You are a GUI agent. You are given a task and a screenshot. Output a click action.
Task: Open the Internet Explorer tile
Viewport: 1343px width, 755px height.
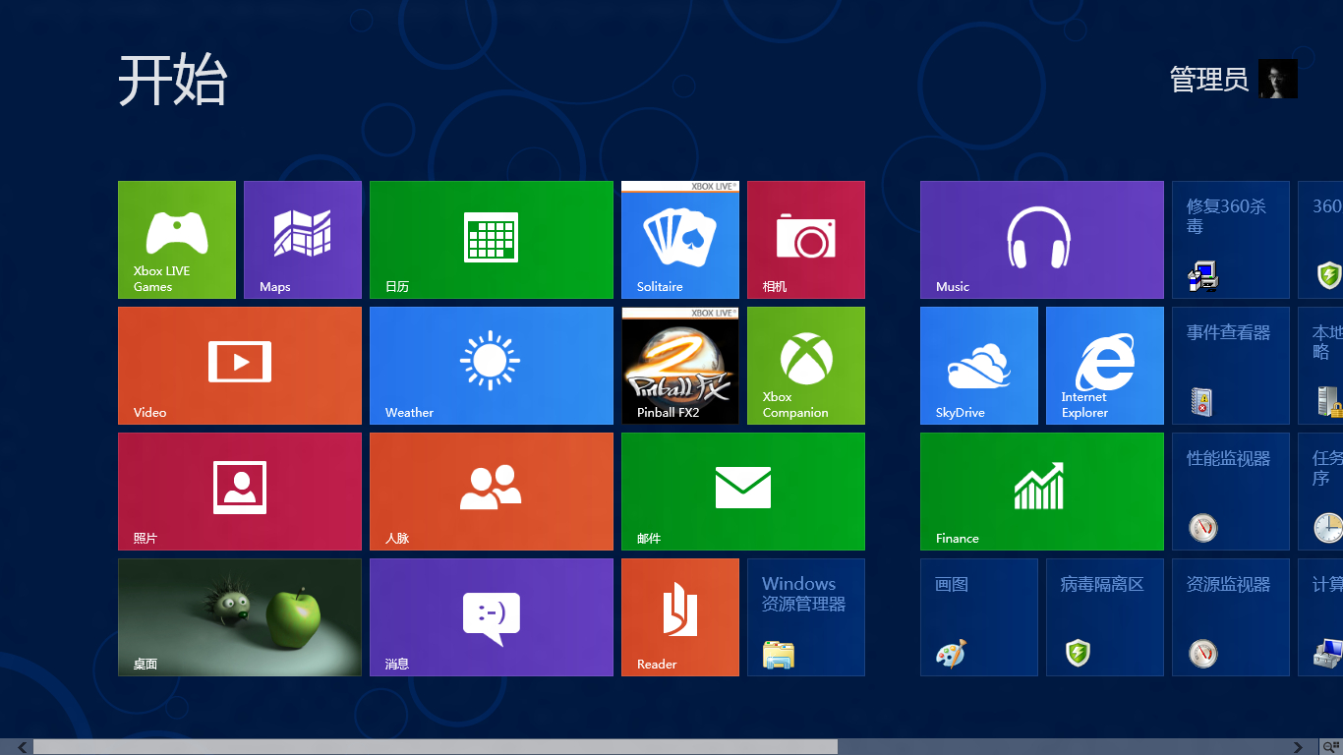(1105, 366)
